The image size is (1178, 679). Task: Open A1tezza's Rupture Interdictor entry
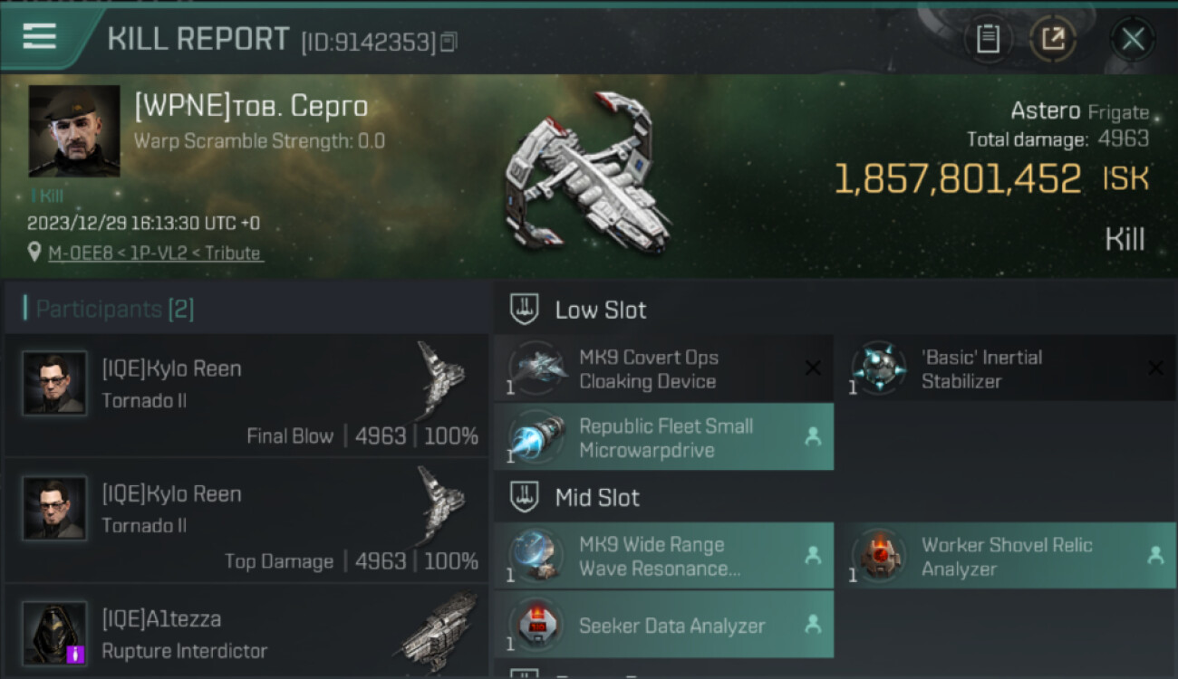(246, 634)
